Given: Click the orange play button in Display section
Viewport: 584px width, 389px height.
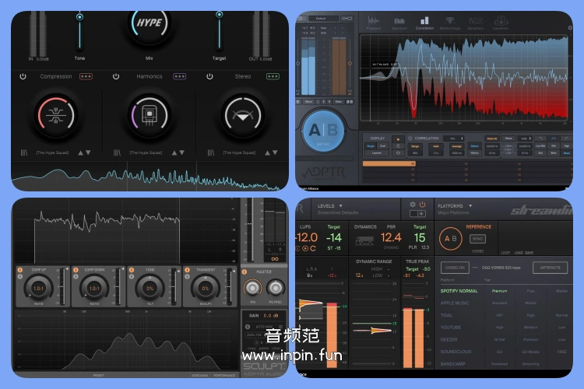Looking at the screenshot, I should click(x=398, y=139).
